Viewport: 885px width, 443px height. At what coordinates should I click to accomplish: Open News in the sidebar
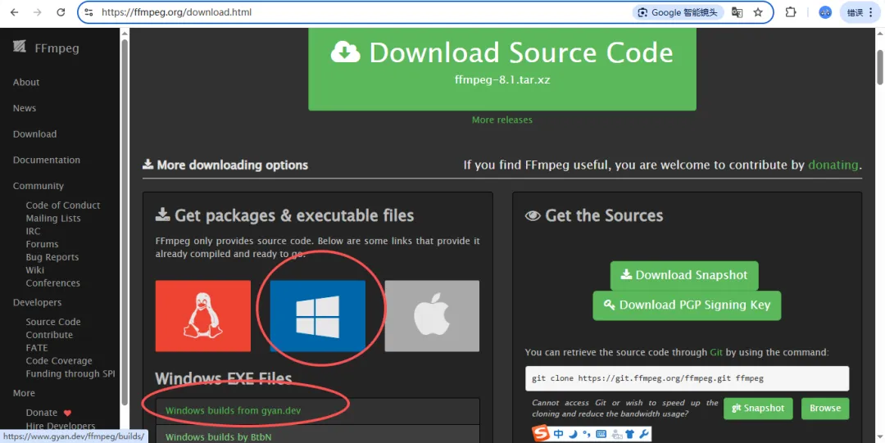25,108
